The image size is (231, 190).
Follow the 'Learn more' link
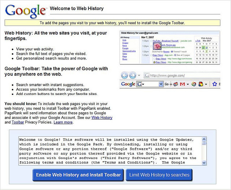(x=63, y=122)
